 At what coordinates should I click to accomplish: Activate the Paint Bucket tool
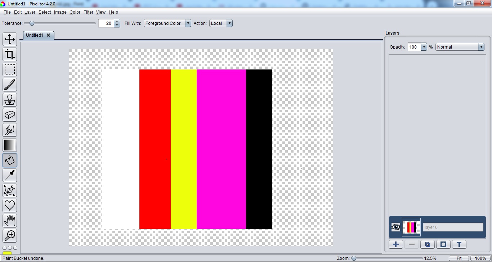click(10, 160)
